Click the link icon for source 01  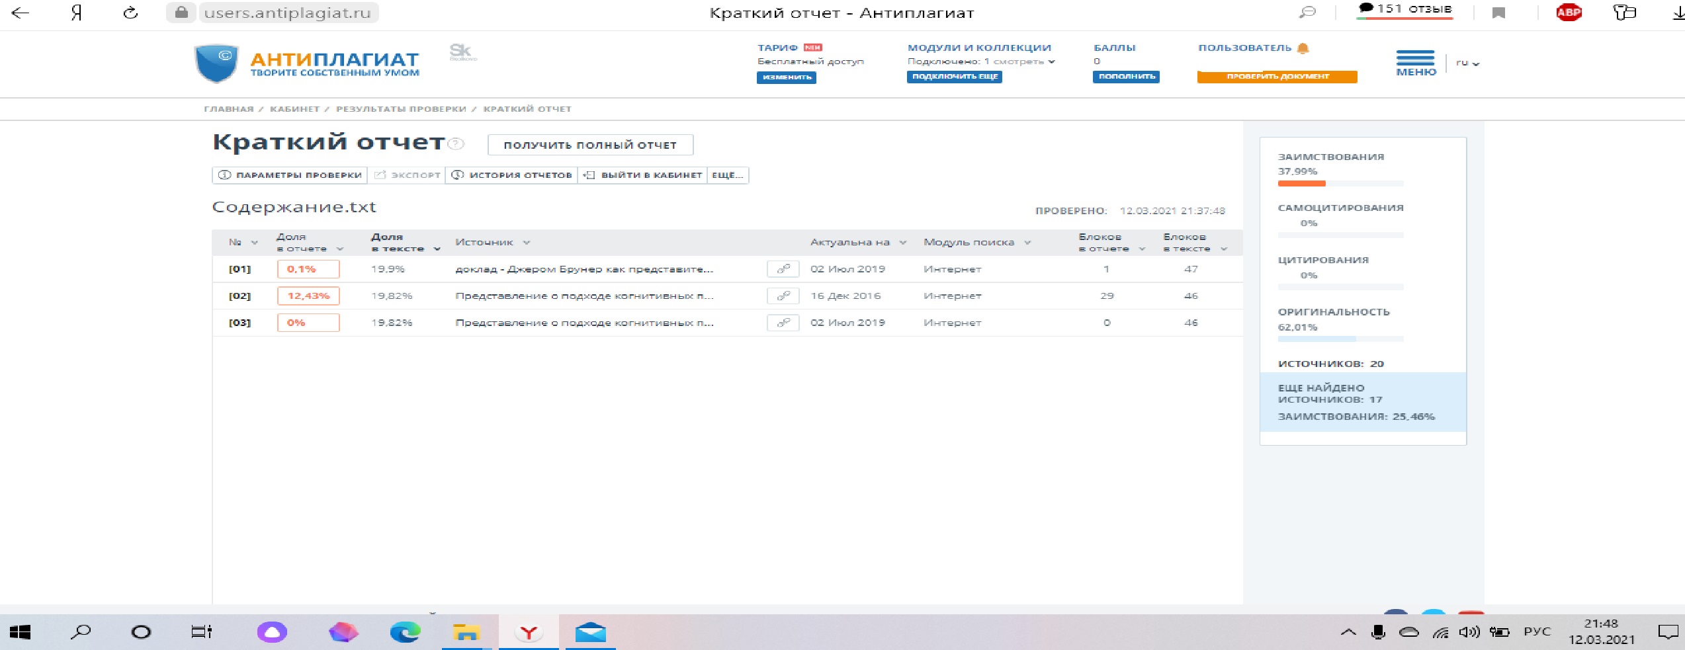click(783, 269)
